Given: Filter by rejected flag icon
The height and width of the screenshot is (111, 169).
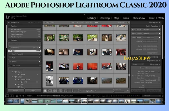Looking at the screenshot, I should (x=99, y=96).
